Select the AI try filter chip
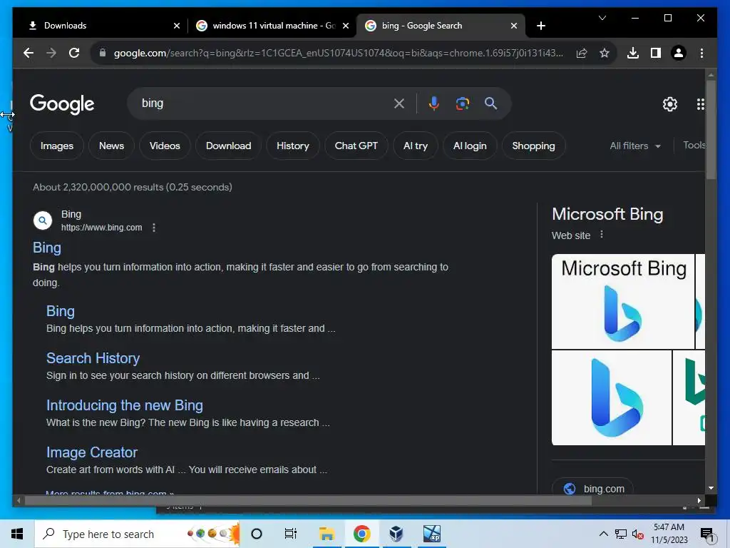730x548 pixels. point(416,146)
